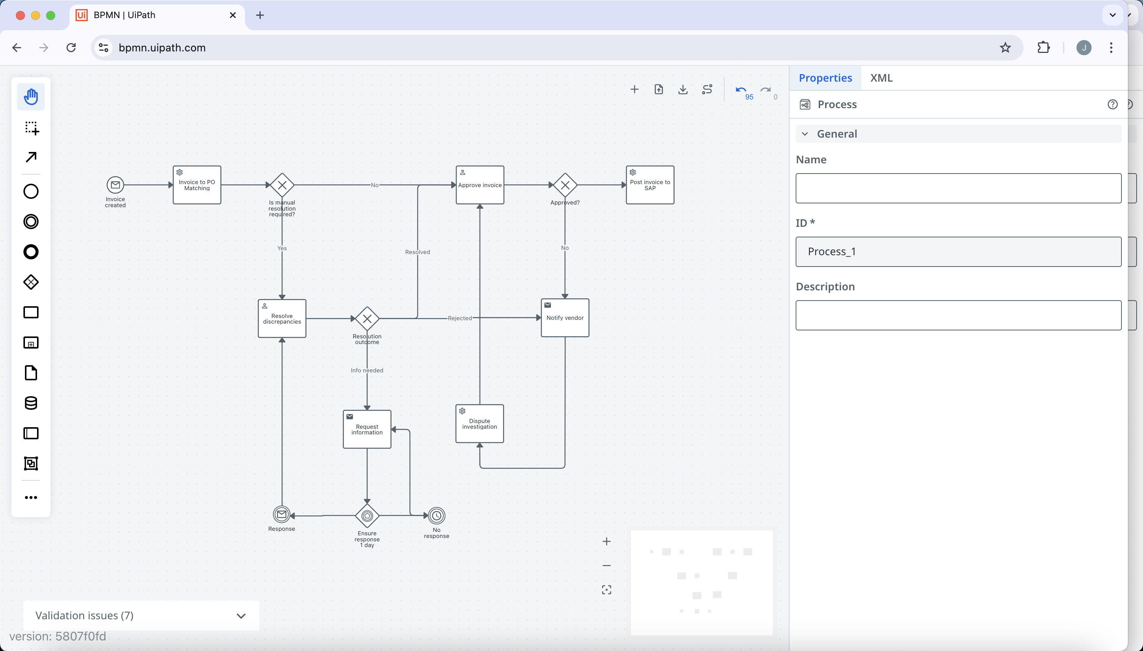
Task: Open the Chrome profile J avatar
Action: 1084,47
